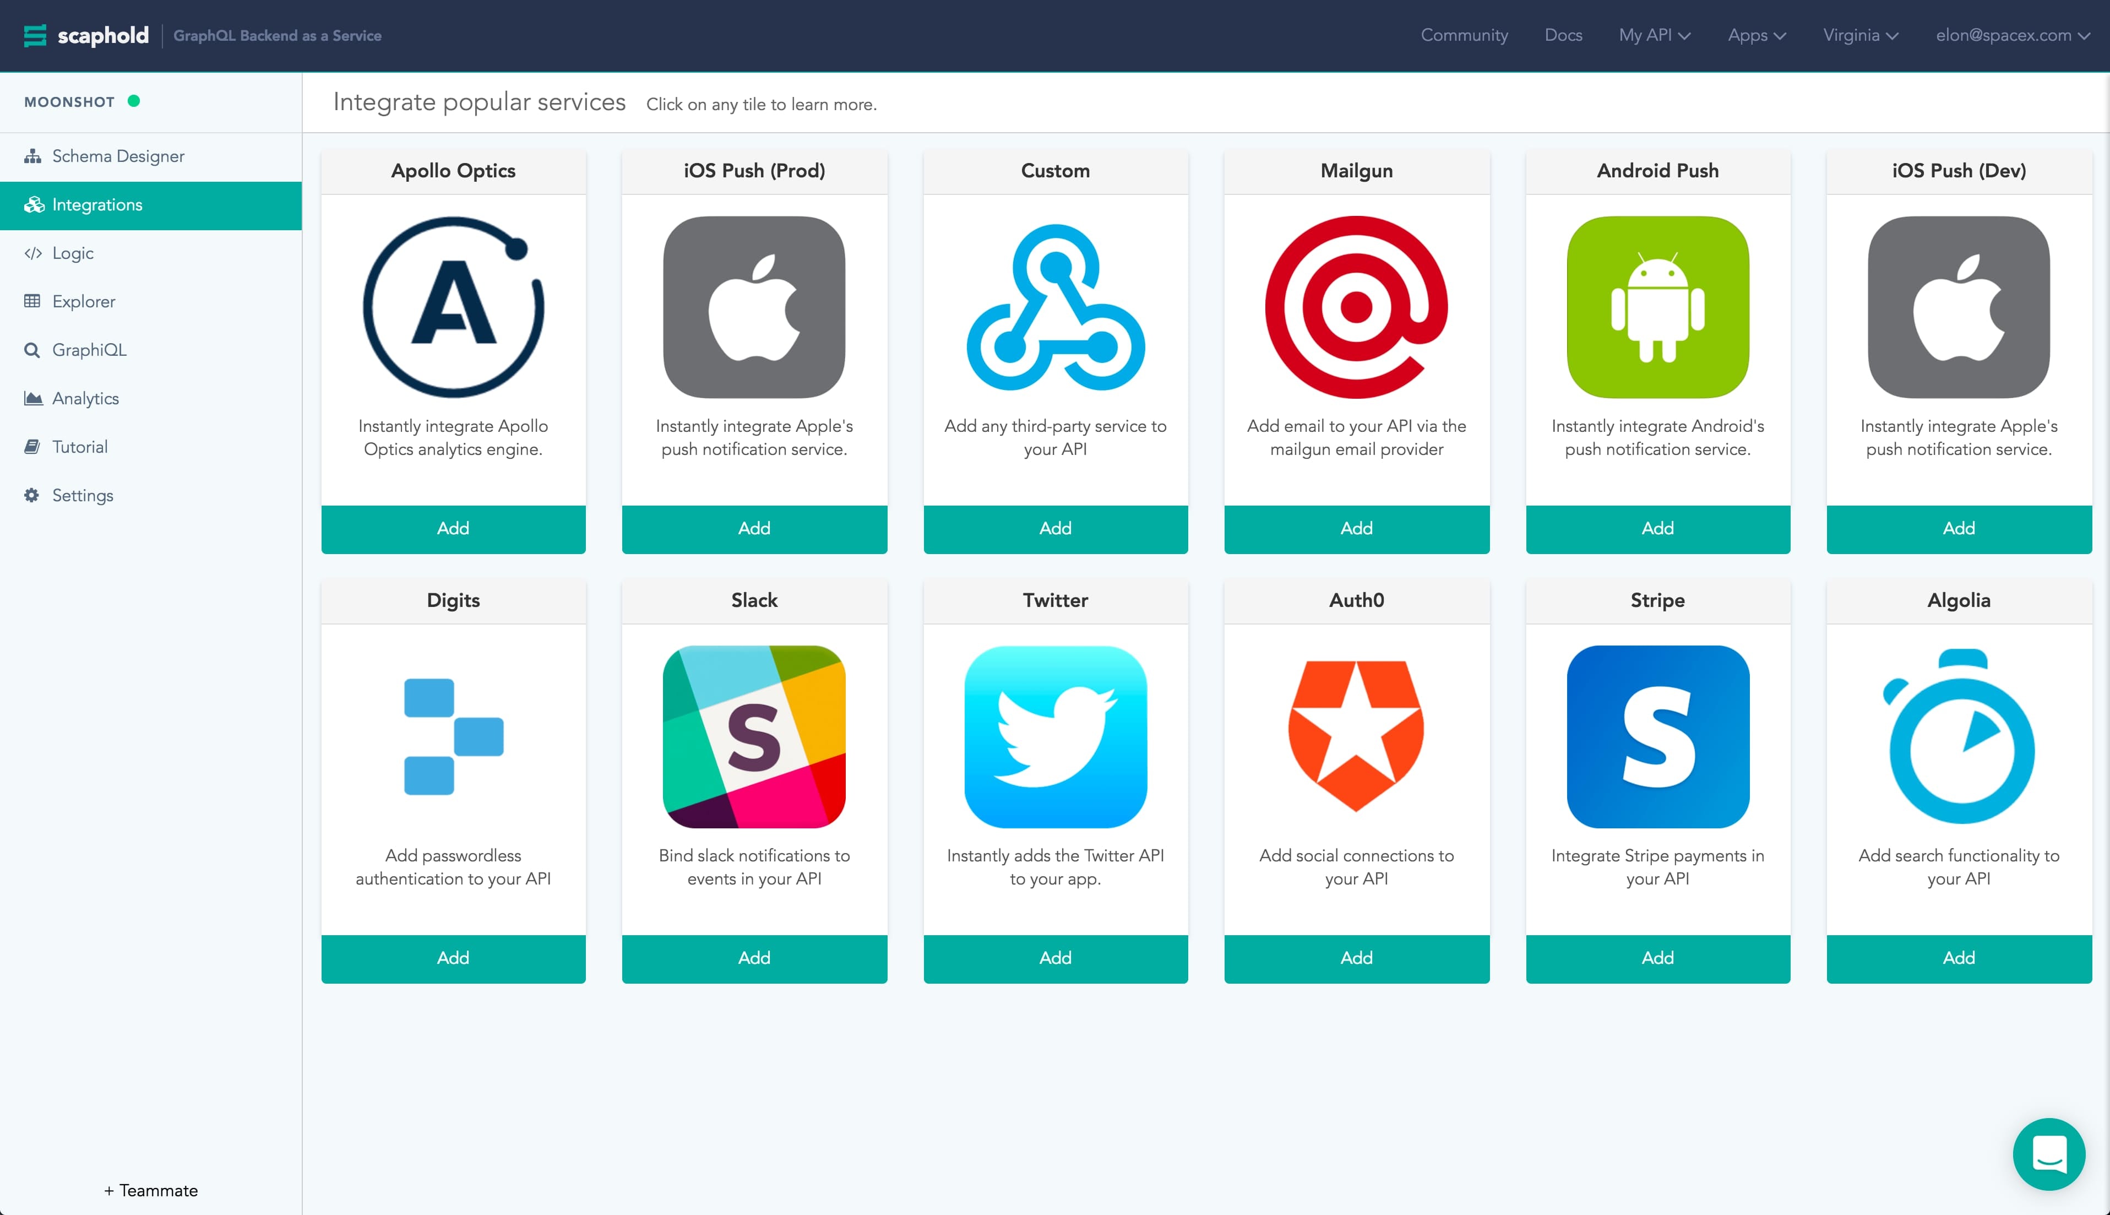Click the Android Push robot icon

click(x=1657, y=306)
